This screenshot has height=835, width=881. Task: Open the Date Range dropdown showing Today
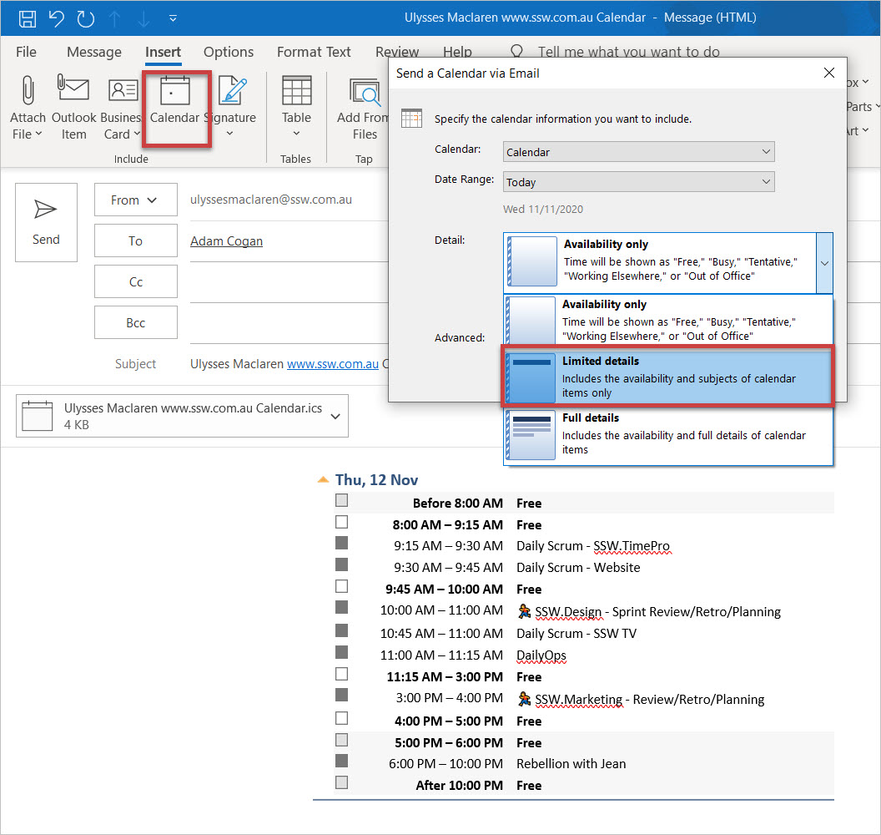638,182
